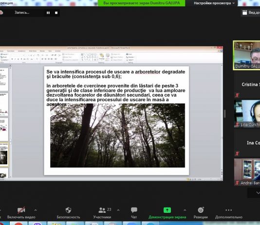
Task: Click the Reset slide button
Action: point(3,57)
